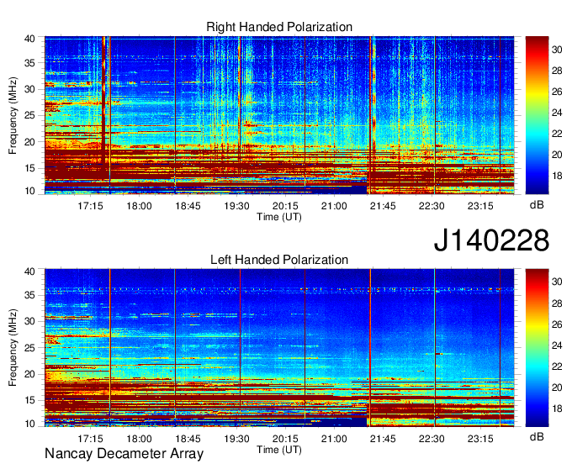Click the 20 dB tick on the upper color bar
This screenshot has height=464, width=572.
(557, 155)
